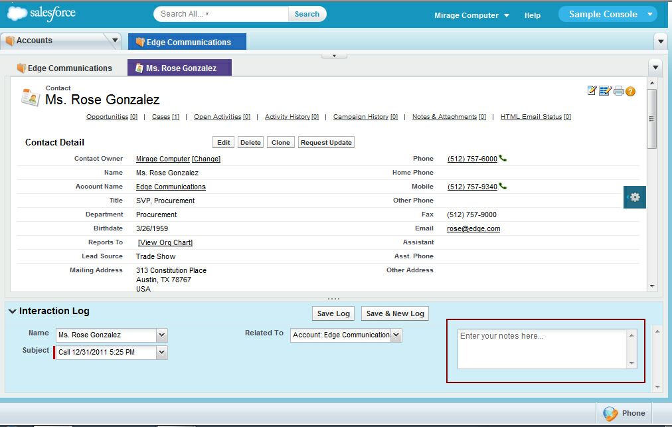
Task: Click the green phone icon beside Mobile number
Action: (x=503, y=187)
